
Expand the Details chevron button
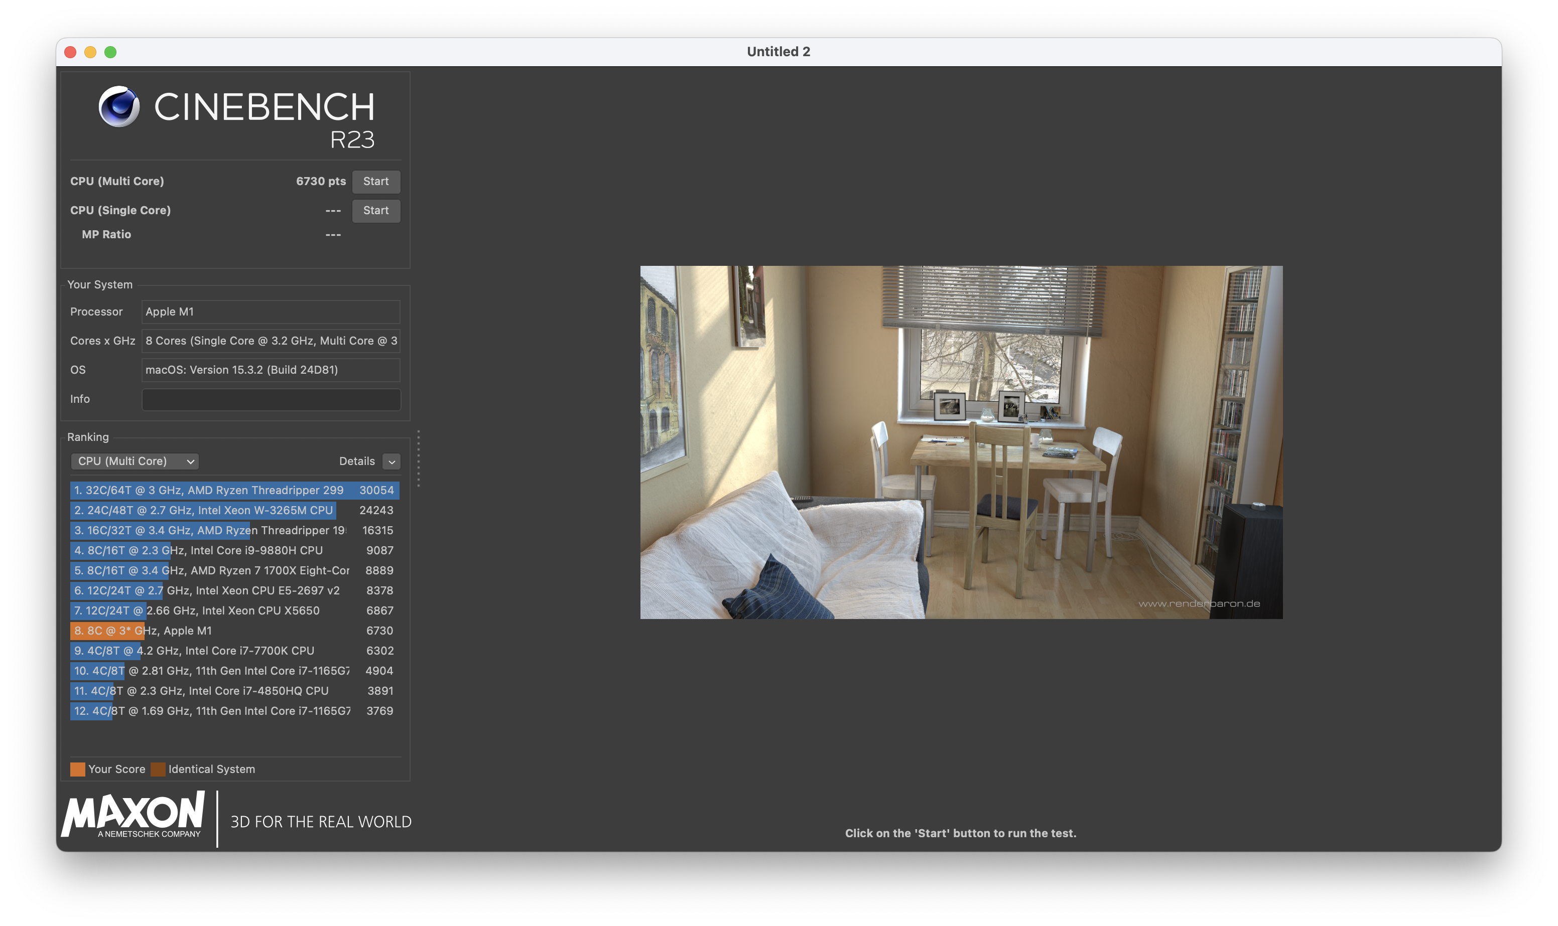pos(392,462)
